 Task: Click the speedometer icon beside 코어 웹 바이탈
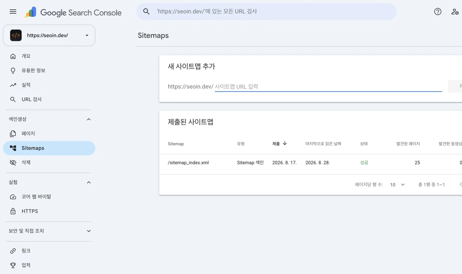click(13, 197)
